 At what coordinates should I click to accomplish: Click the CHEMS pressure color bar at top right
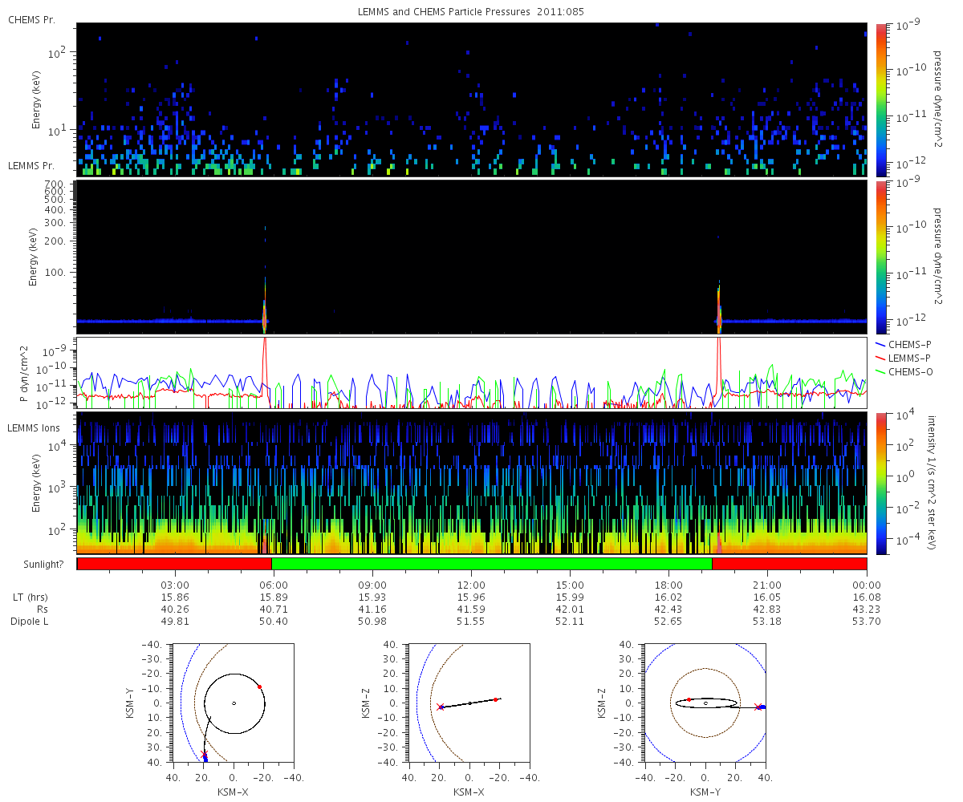click(881, 99)
